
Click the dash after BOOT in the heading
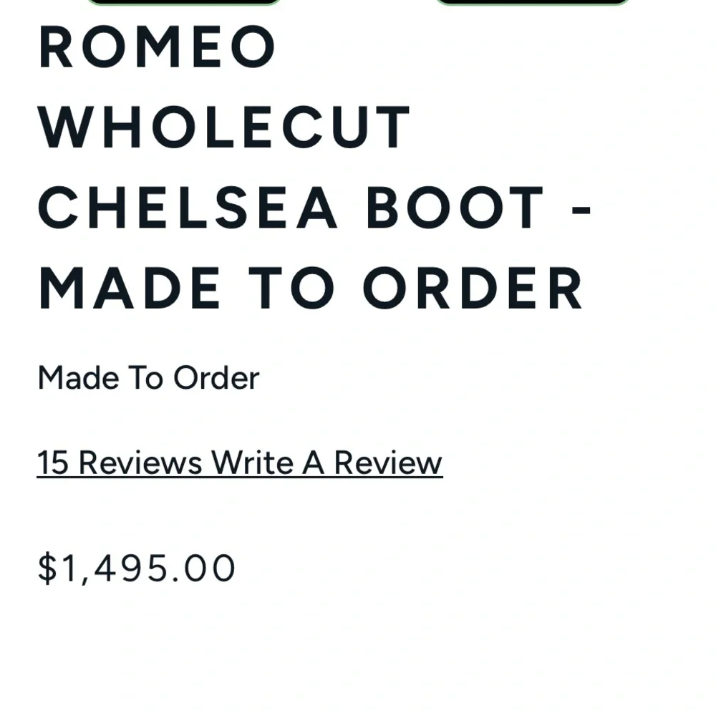tap(582, 209)
